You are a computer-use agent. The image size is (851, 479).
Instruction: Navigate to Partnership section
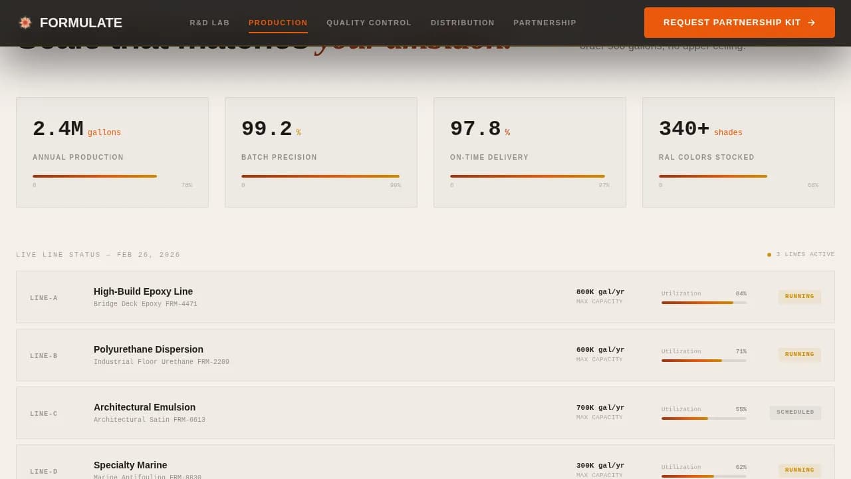(x=545, y=23)
